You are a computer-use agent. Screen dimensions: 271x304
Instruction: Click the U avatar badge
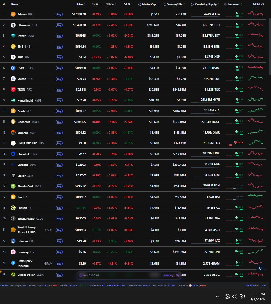(x=260, y=268)
